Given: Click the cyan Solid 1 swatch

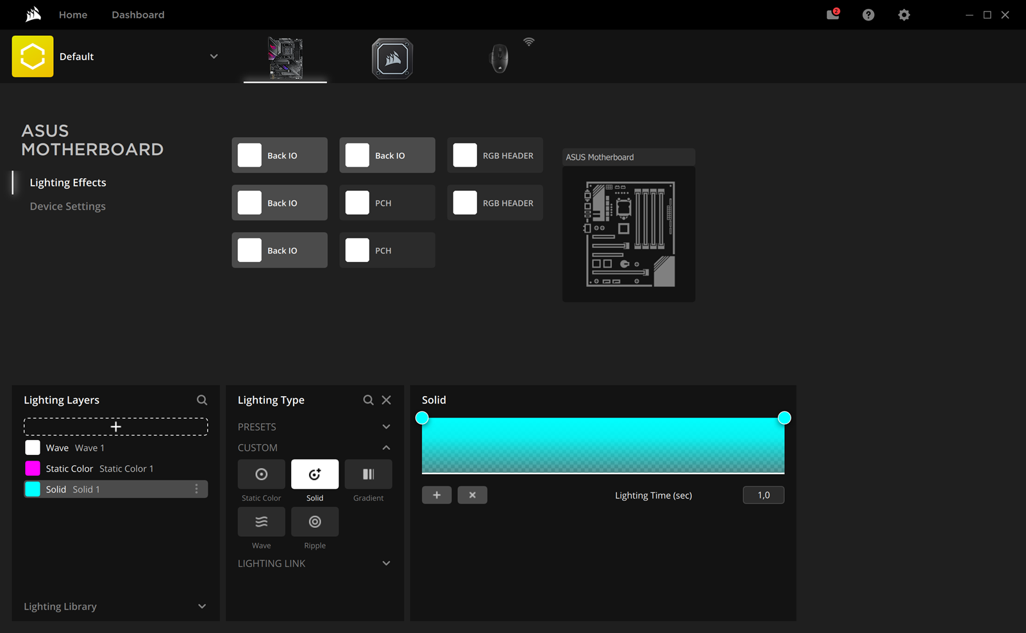Looking at the screenshot, I should (33, 489).
